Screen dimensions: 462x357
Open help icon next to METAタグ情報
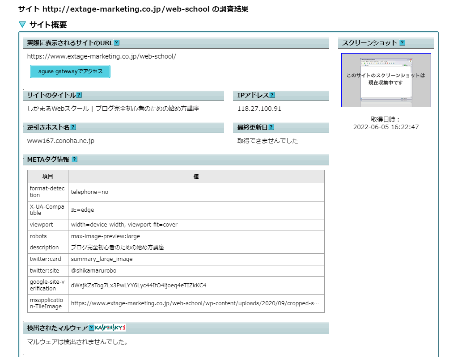[x=75, y=159]
